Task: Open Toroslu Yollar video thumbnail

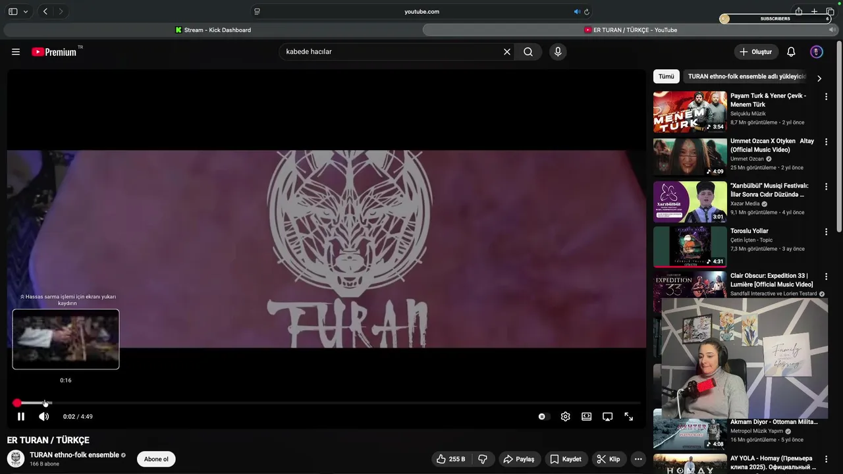Action: [x=690, y=246]
